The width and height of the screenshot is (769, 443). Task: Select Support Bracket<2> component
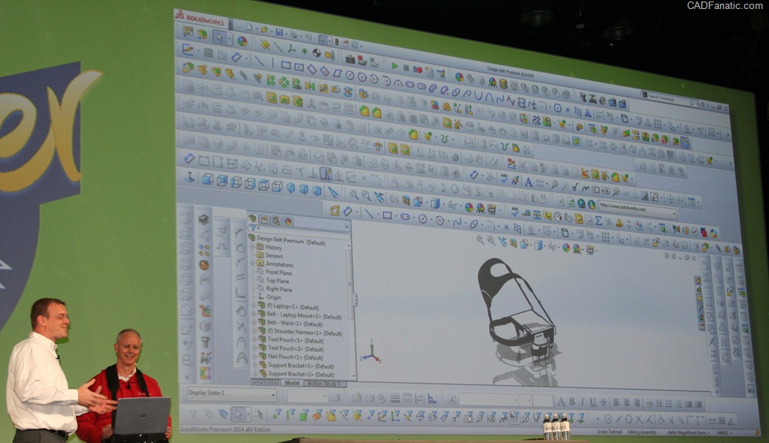point(301,374)
